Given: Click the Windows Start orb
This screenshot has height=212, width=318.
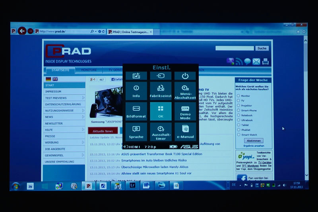Looking at the screenshot, I should 16,186.
